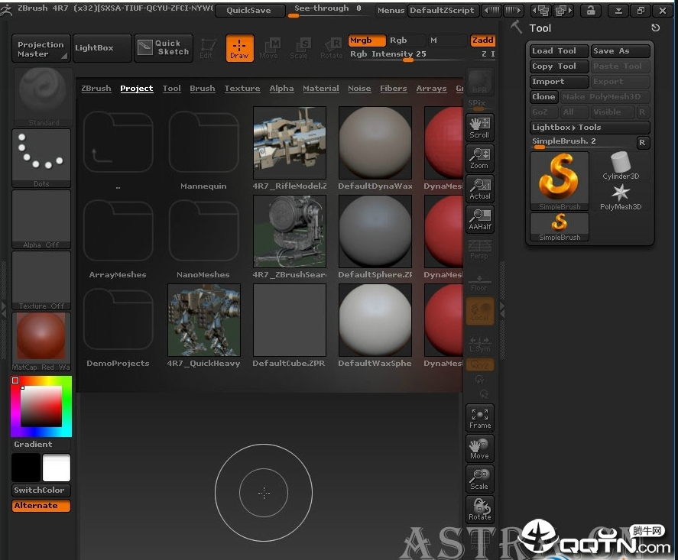Click the Frame icon

point(480,418)
